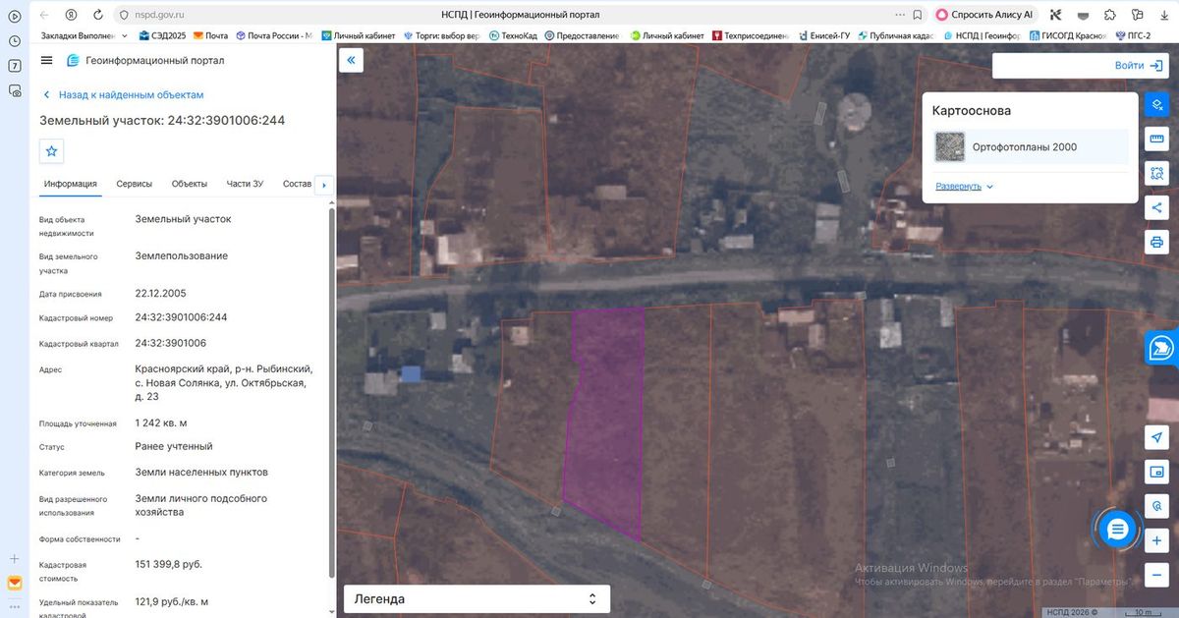The width and height of the screenshot is (1179, 618).
Task: Open the ТехноКад bookmark
Action: 512,35
